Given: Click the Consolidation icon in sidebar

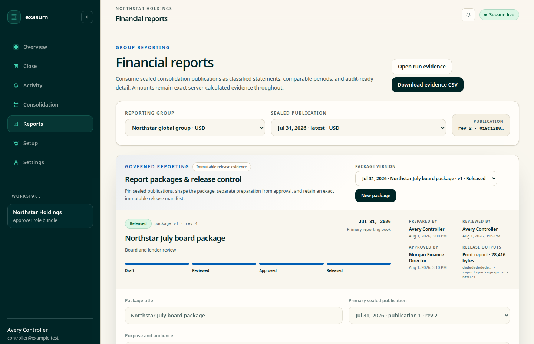Looking at the screenshot, I should pos(16,105).
